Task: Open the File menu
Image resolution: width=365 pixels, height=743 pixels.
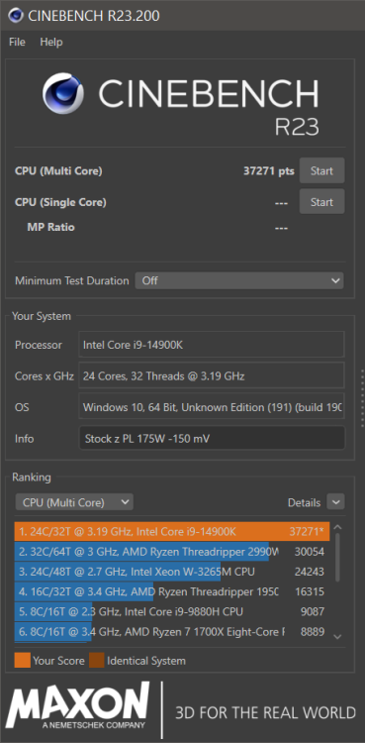Action: (17, 42)
